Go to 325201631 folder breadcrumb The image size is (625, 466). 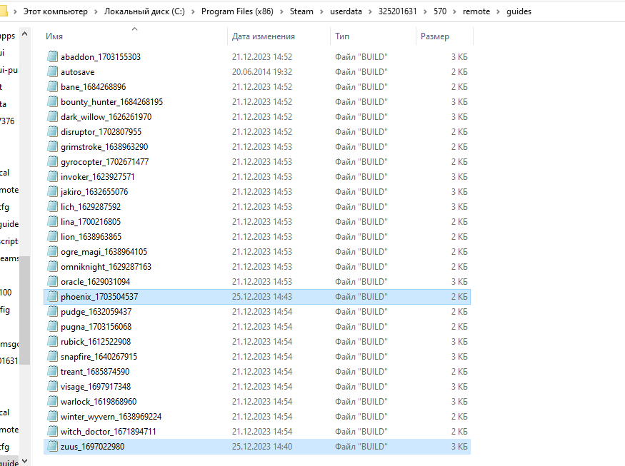tap(397, 11)
